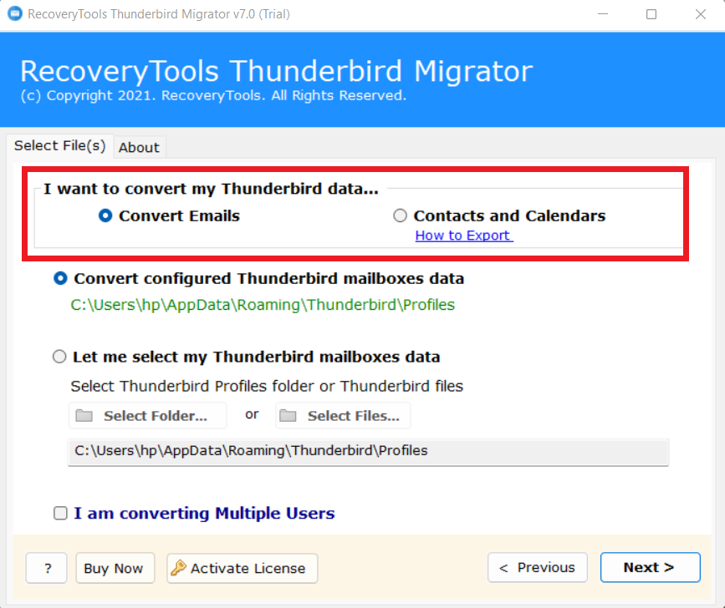Click the Buy Now button
This screenshot has width=725, height=608.
tap(115, 568)
